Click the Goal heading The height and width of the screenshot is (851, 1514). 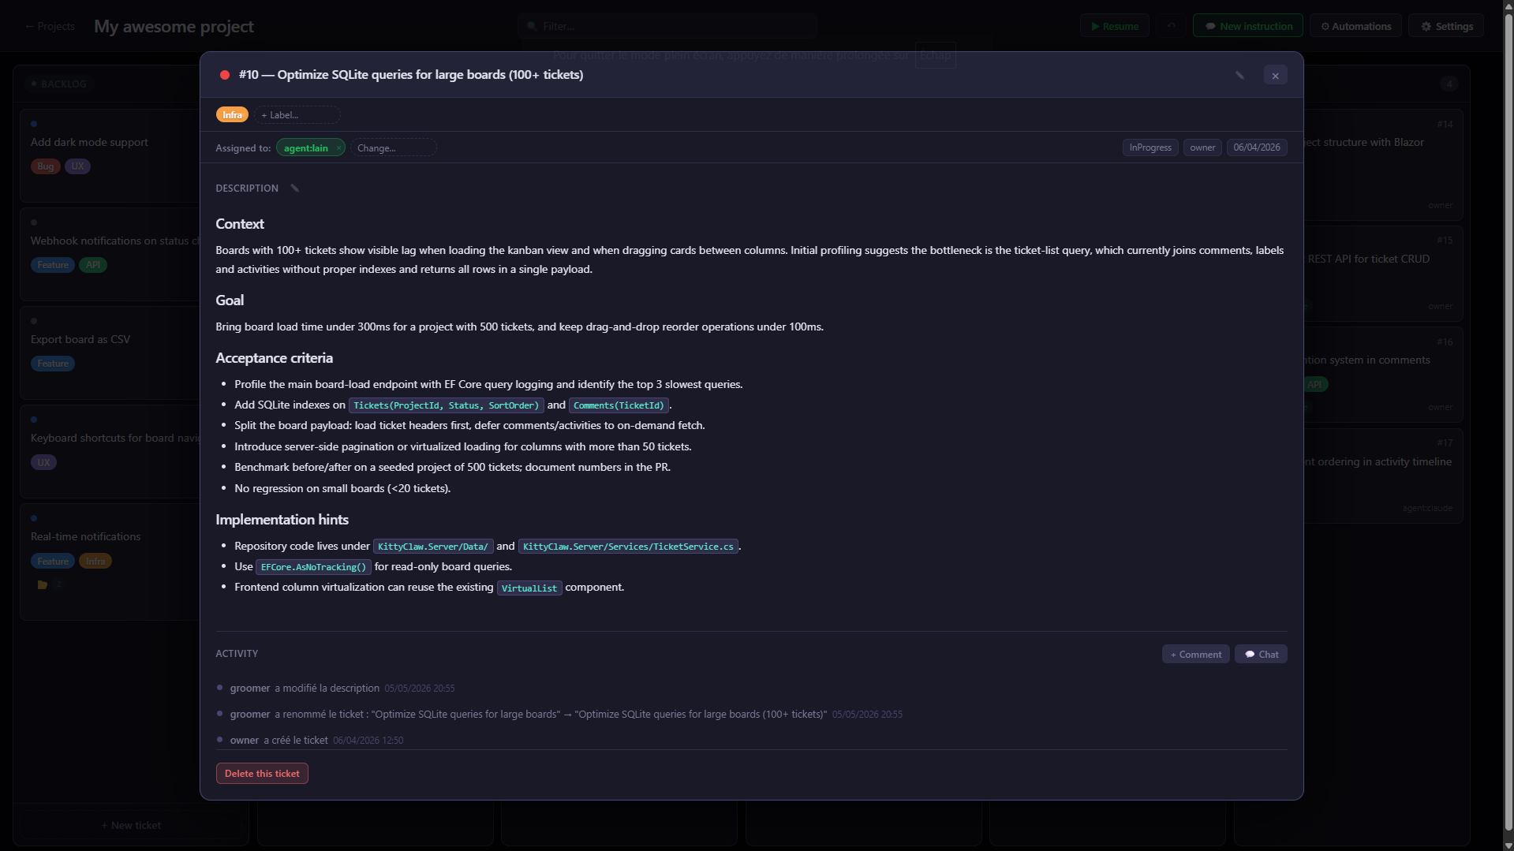tap(230, 300)
